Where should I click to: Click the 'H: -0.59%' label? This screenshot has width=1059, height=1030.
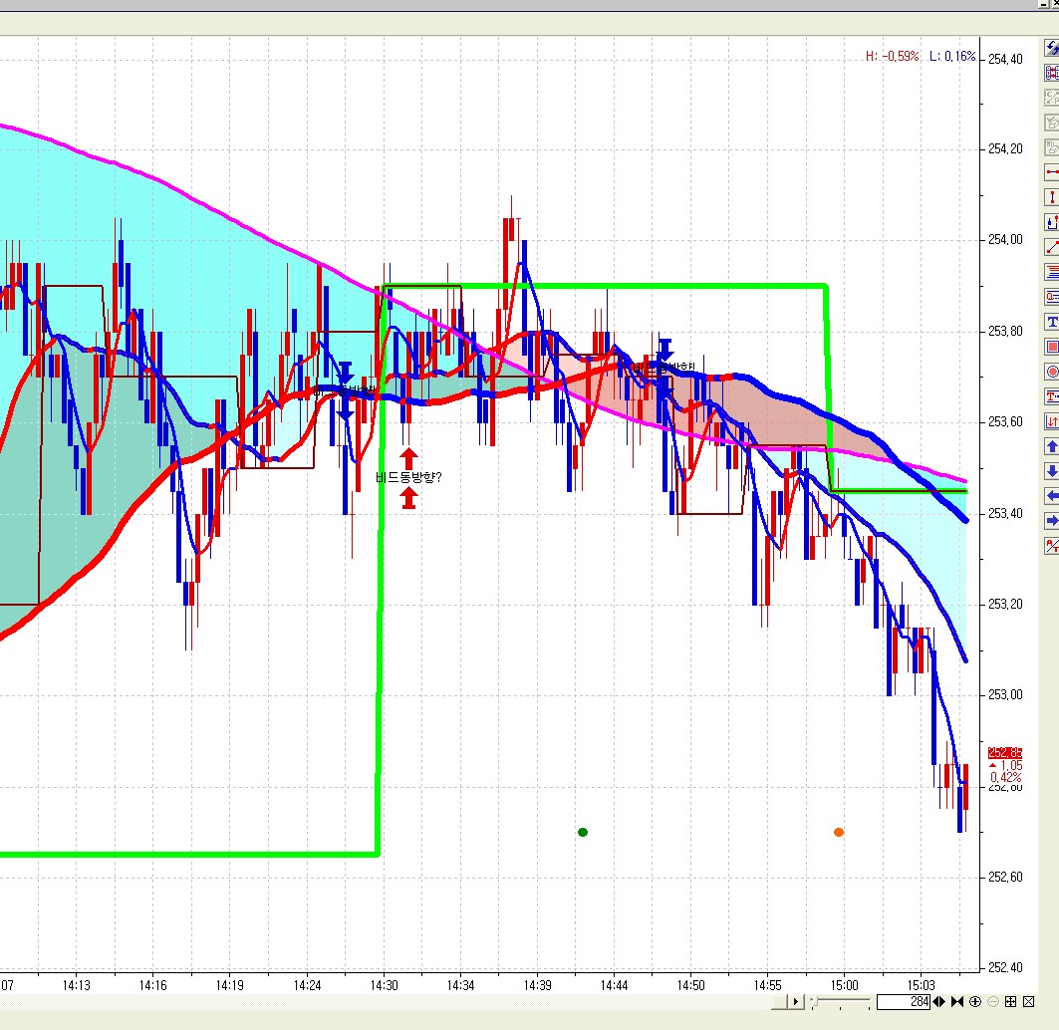(x=893, y=57)
